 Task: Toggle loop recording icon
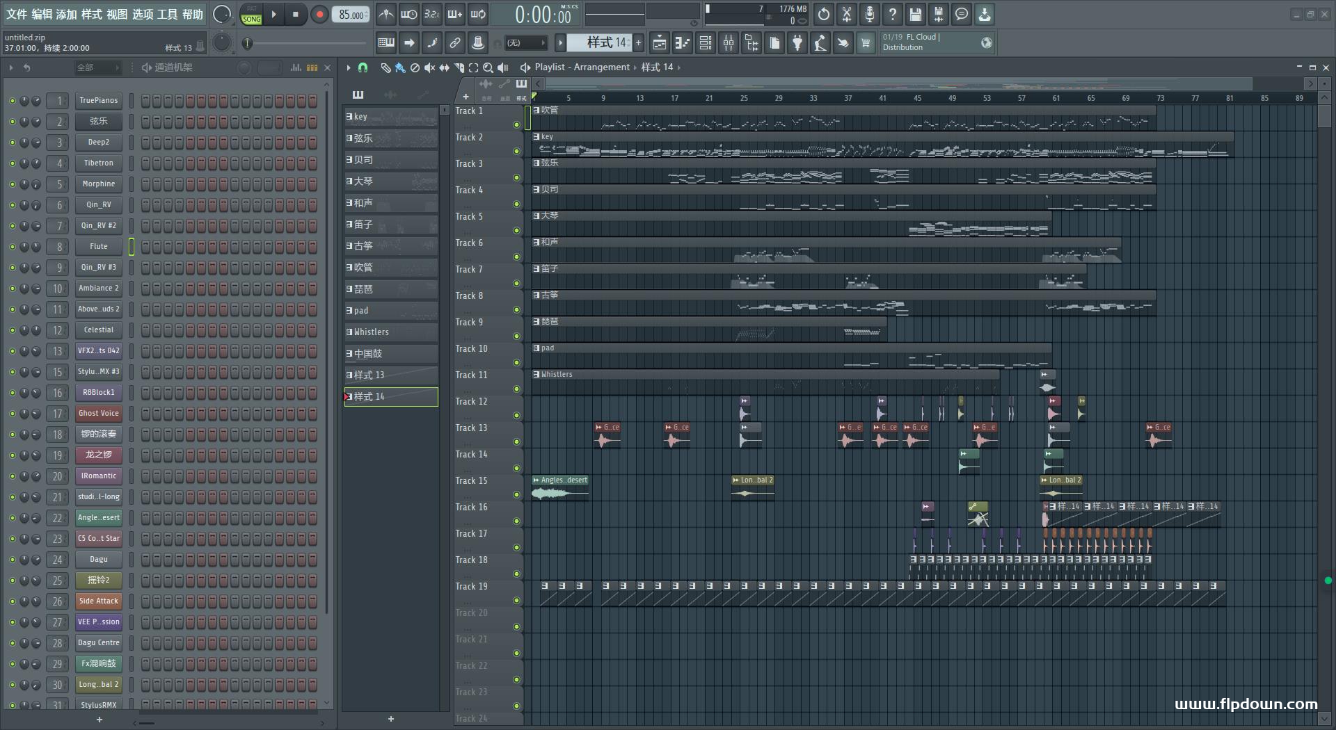coord(478,14)
